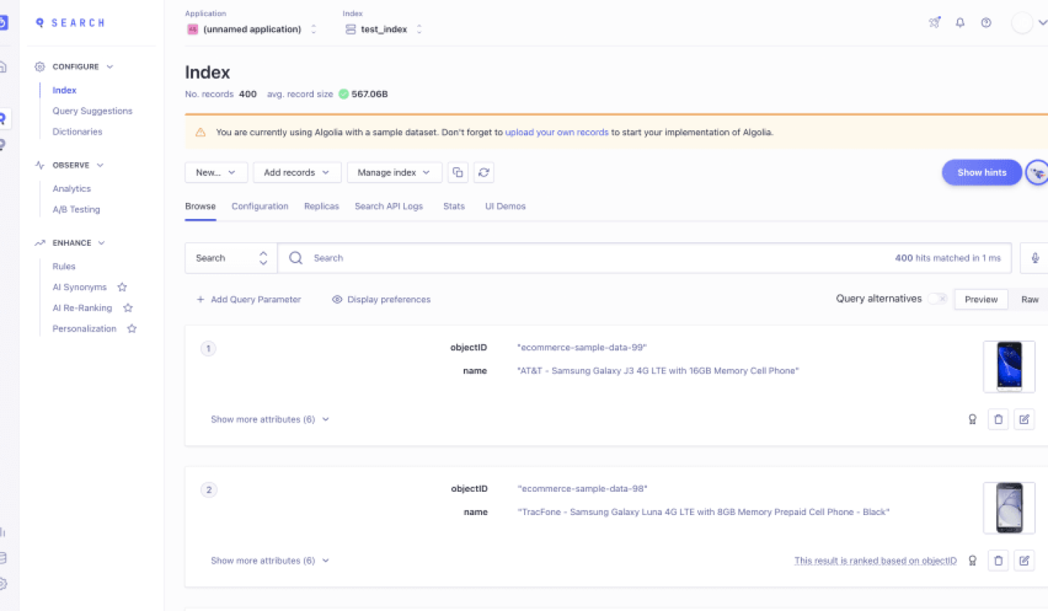Edit record ecommerce-sample-data-99 with pencil icon
Screen dimensions: 1048x611
coord(1024,419)
